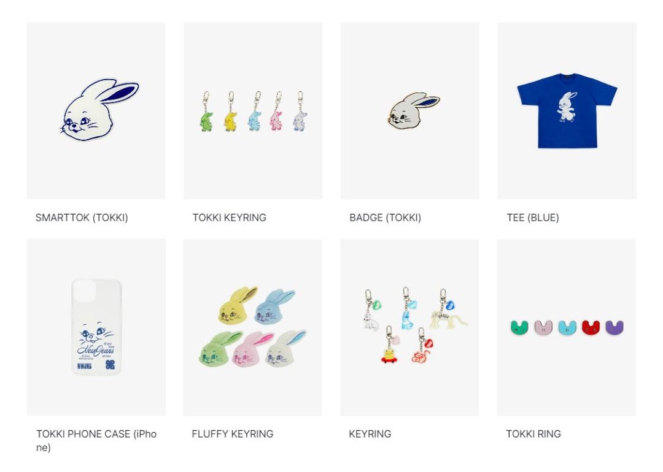Open the blue tee product image
The height and width of the screenshot is (472, 663).
(x=567, y=110)
